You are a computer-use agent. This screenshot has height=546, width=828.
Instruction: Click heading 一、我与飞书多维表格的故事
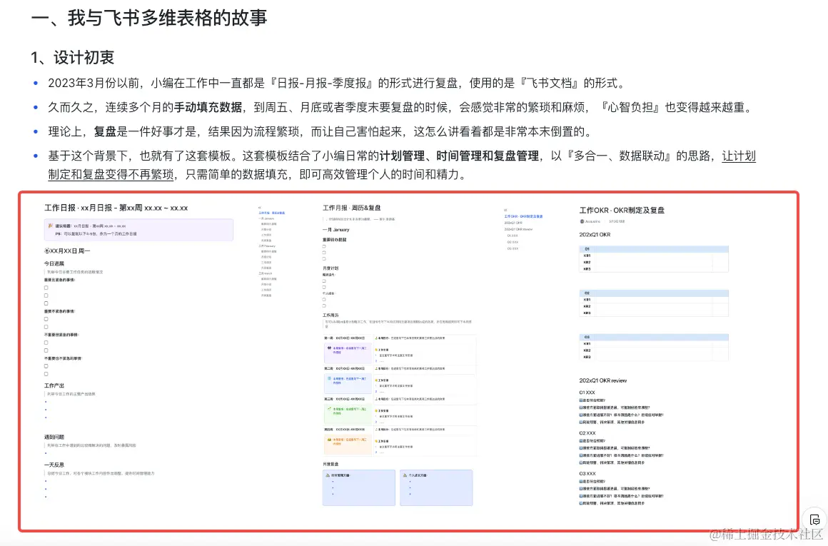pos(149,17)
